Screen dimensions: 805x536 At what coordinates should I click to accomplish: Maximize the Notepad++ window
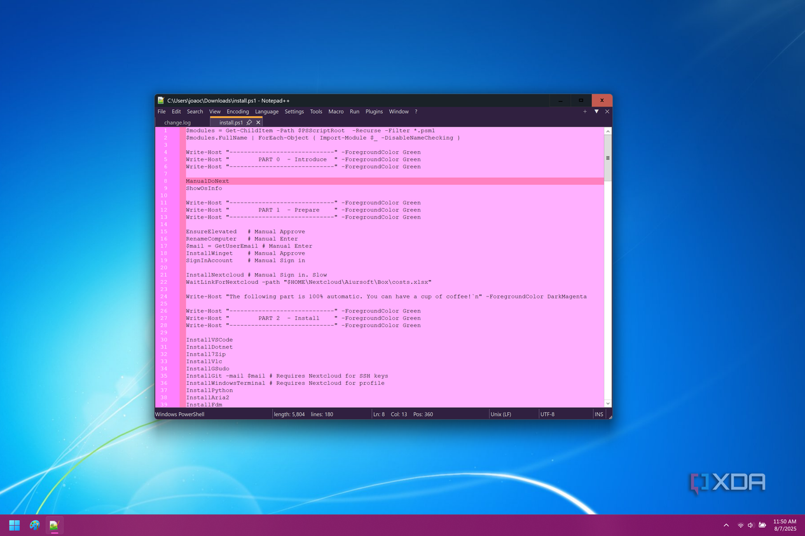(x=581, y=100)
